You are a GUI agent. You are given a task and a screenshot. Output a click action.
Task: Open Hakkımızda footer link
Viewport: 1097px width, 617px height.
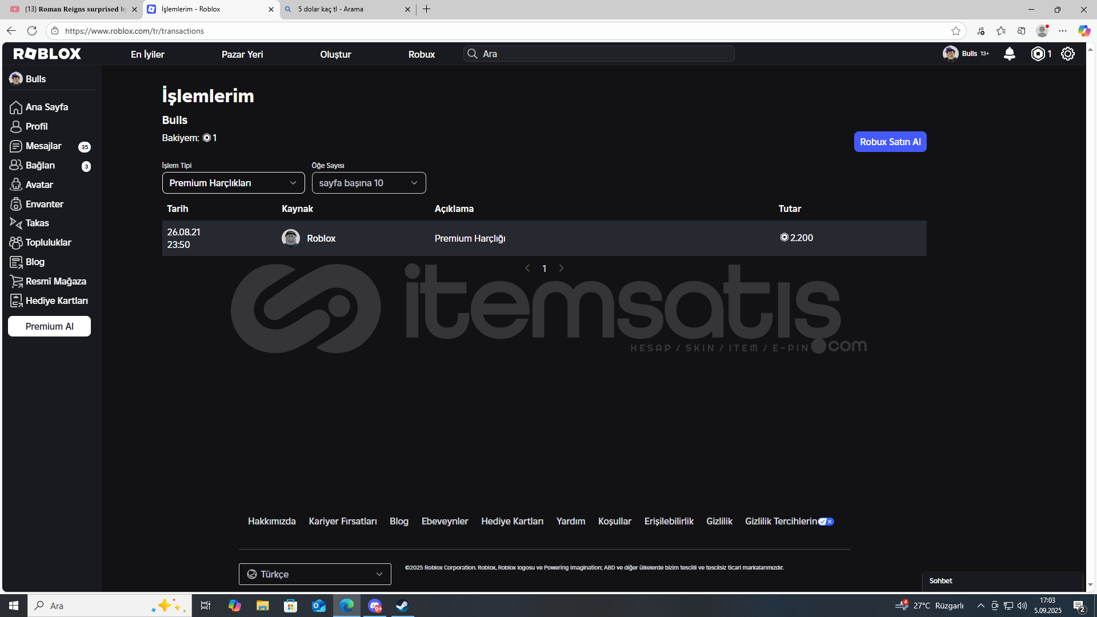click(272, 522)
